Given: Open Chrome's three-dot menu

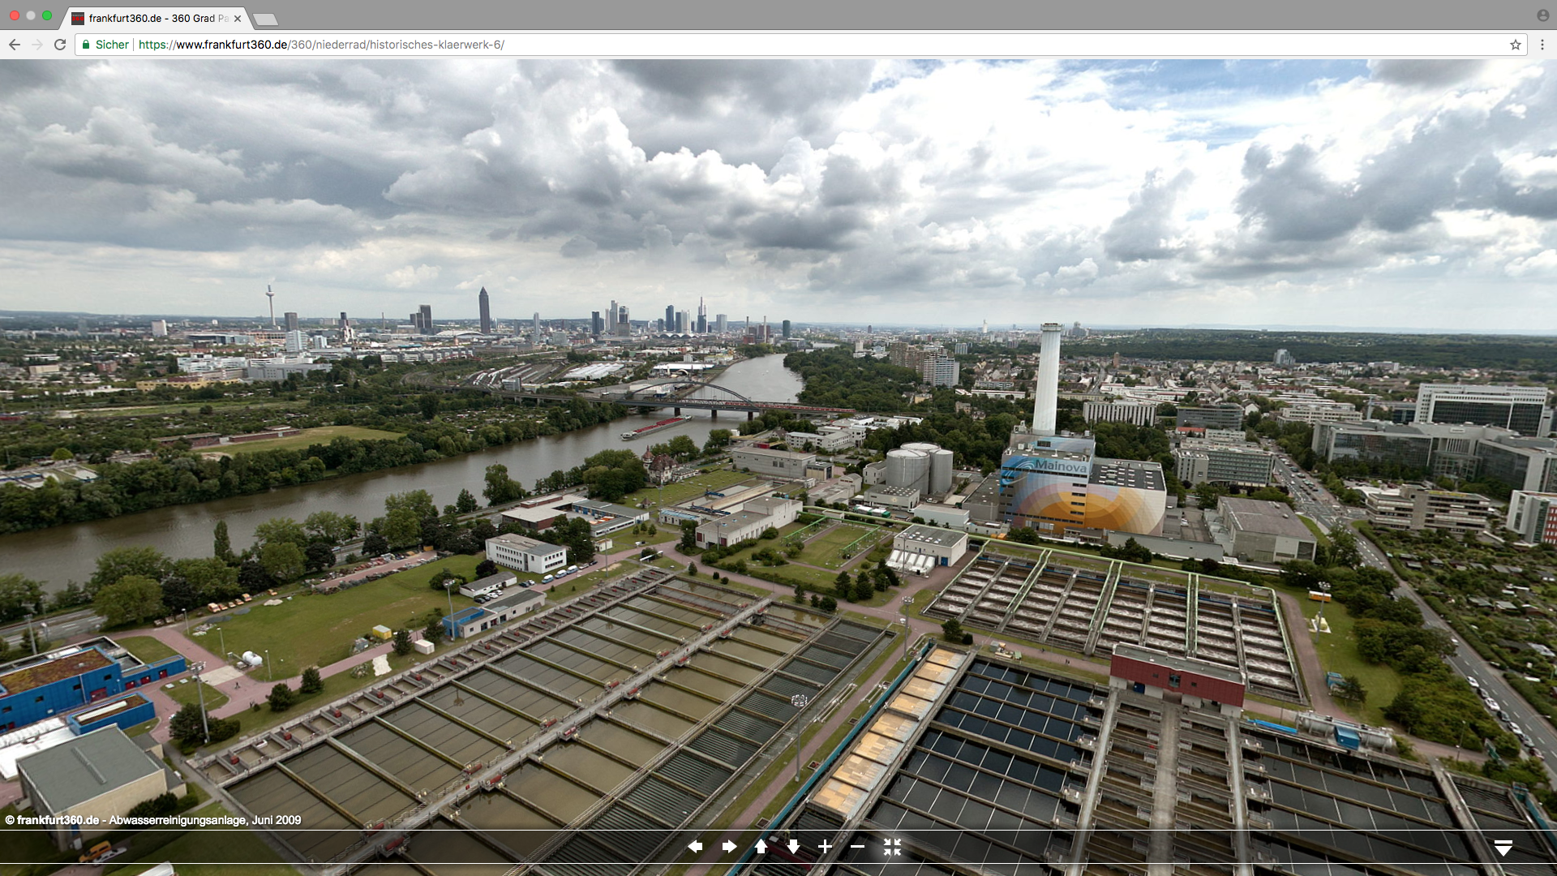Looking at the screenshot, I should click(1542, 45).
